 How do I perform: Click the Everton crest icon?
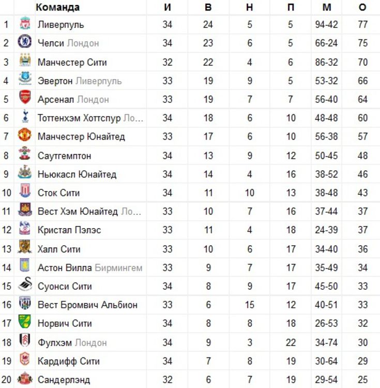tap(25, 78)
